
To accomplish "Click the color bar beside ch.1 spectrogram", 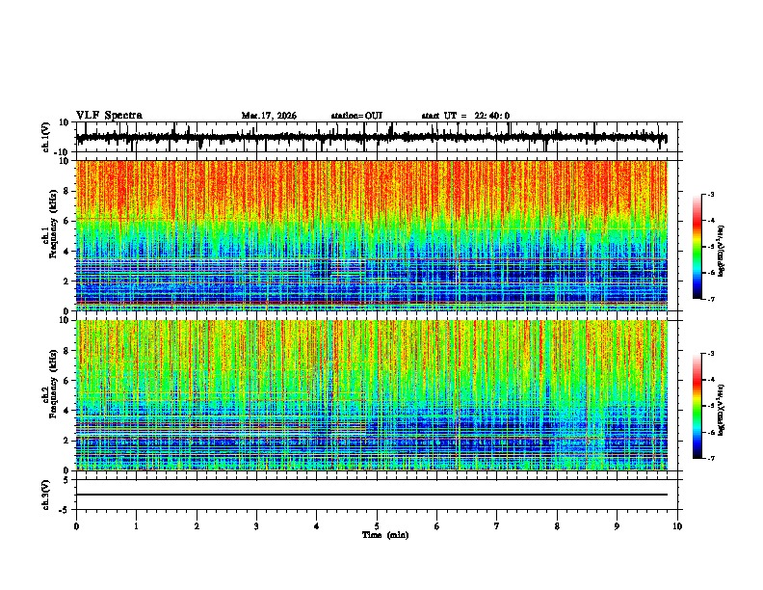I will (697, 247).
